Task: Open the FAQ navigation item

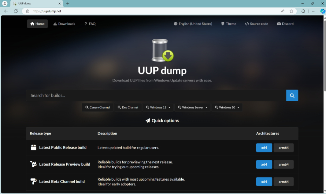Action: pos(90,24)
